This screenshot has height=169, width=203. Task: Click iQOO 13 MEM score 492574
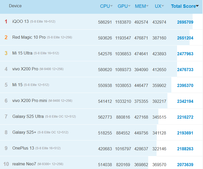pyautogui.click(x=141, y=22)
